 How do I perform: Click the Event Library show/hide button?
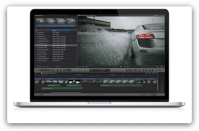[x=37, y=67]
